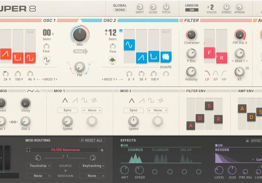Click chorus WET knob

coord(124,170)
